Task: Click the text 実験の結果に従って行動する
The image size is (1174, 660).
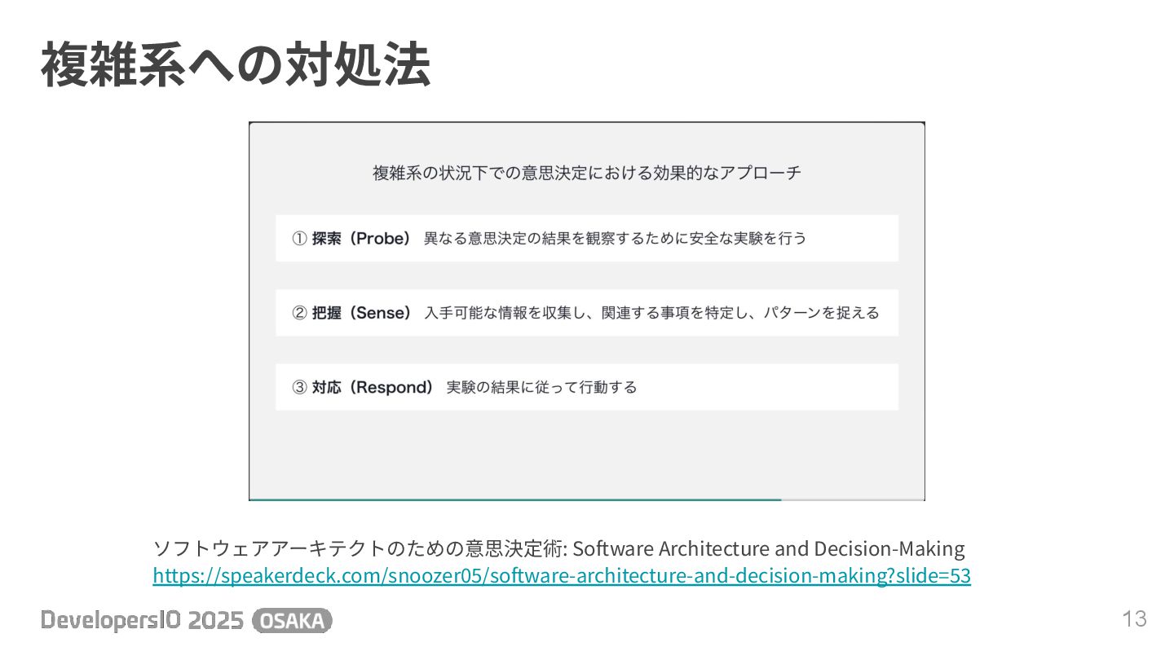Action: [542, 387]
